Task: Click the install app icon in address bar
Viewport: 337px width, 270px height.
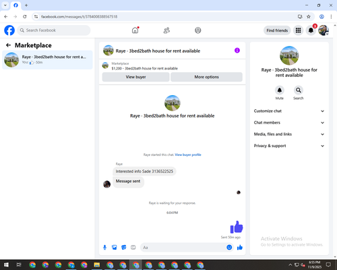Action: coord(300,17)
